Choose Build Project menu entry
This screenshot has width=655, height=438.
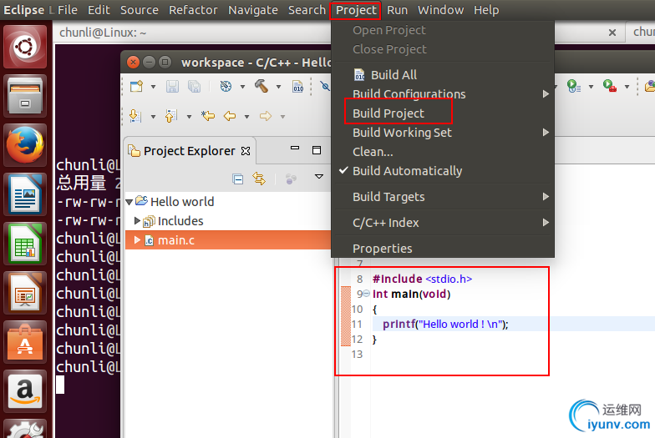[x=443, y=113]
